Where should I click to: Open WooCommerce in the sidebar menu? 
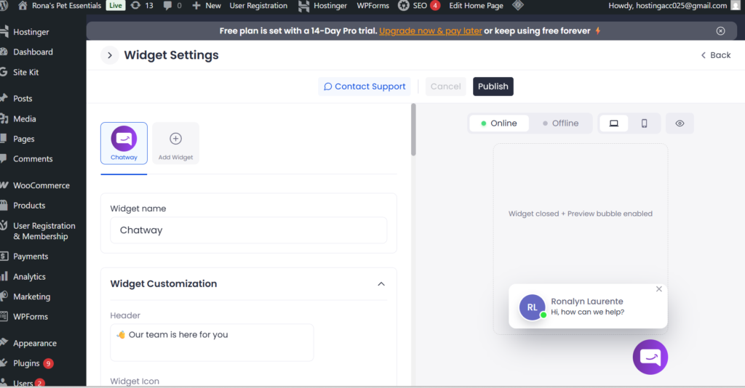pos(41,185)
